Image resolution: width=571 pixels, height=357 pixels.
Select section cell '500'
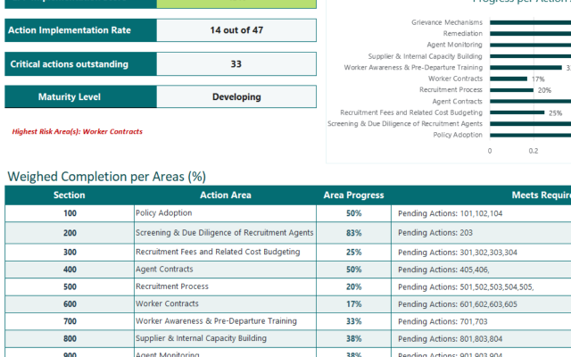70,287
